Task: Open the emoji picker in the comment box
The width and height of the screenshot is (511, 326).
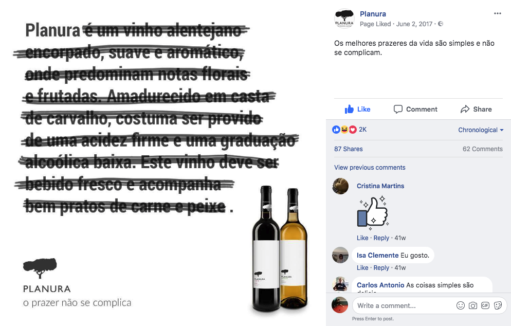Action: coord(461,305)
